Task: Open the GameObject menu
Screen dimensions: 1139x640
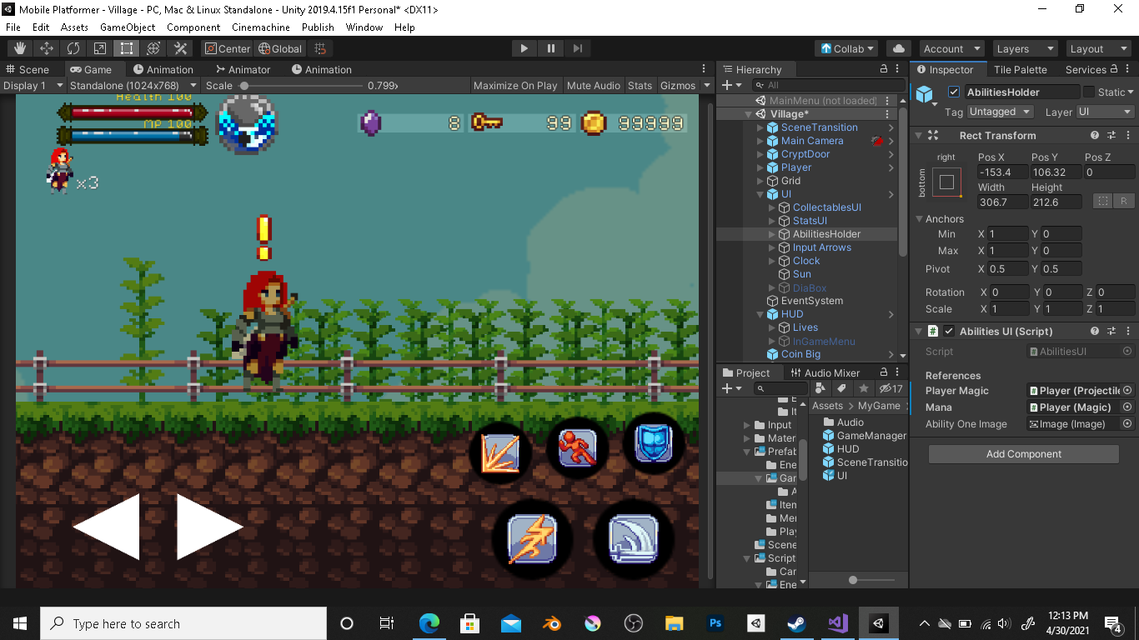Action: click(128, 27)
